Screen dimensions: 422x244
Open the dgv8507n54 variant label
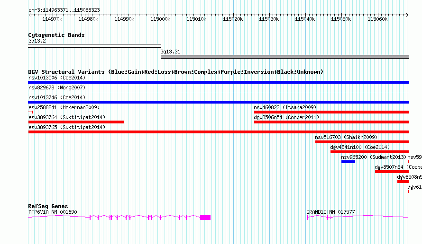(398, 167)
